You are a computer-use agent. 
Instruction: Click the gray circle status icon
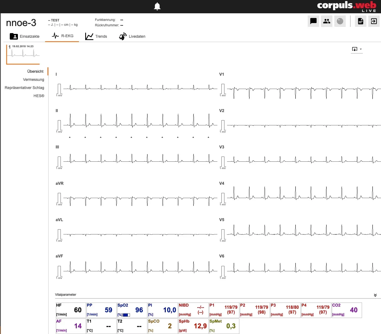(340, 21)
